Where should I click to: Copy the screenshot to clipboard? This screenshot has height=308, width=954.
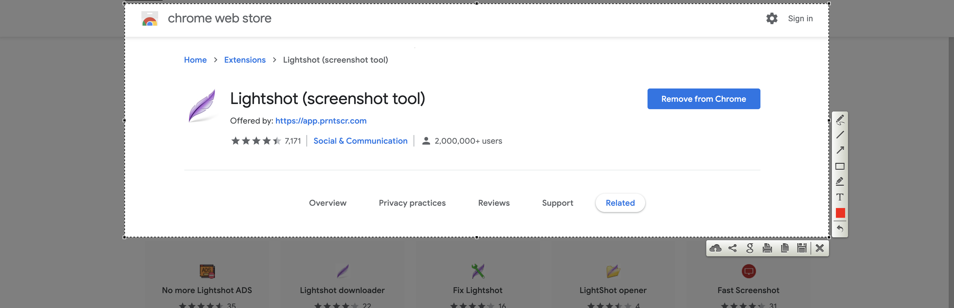pos(784,248)
